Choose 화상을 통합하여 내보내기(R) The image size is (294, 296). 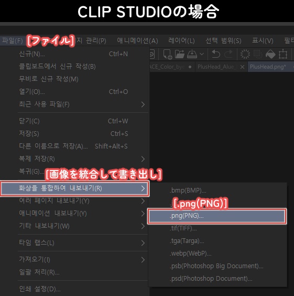[x=74, y=188]
